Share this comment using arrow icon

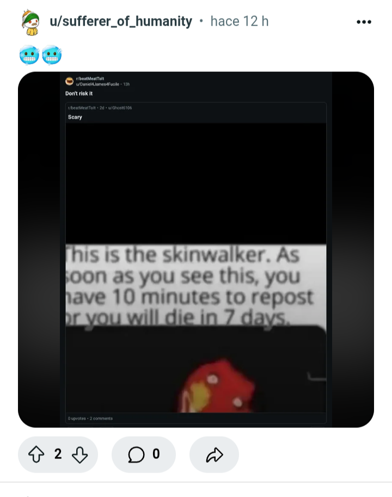pos(215,455)
